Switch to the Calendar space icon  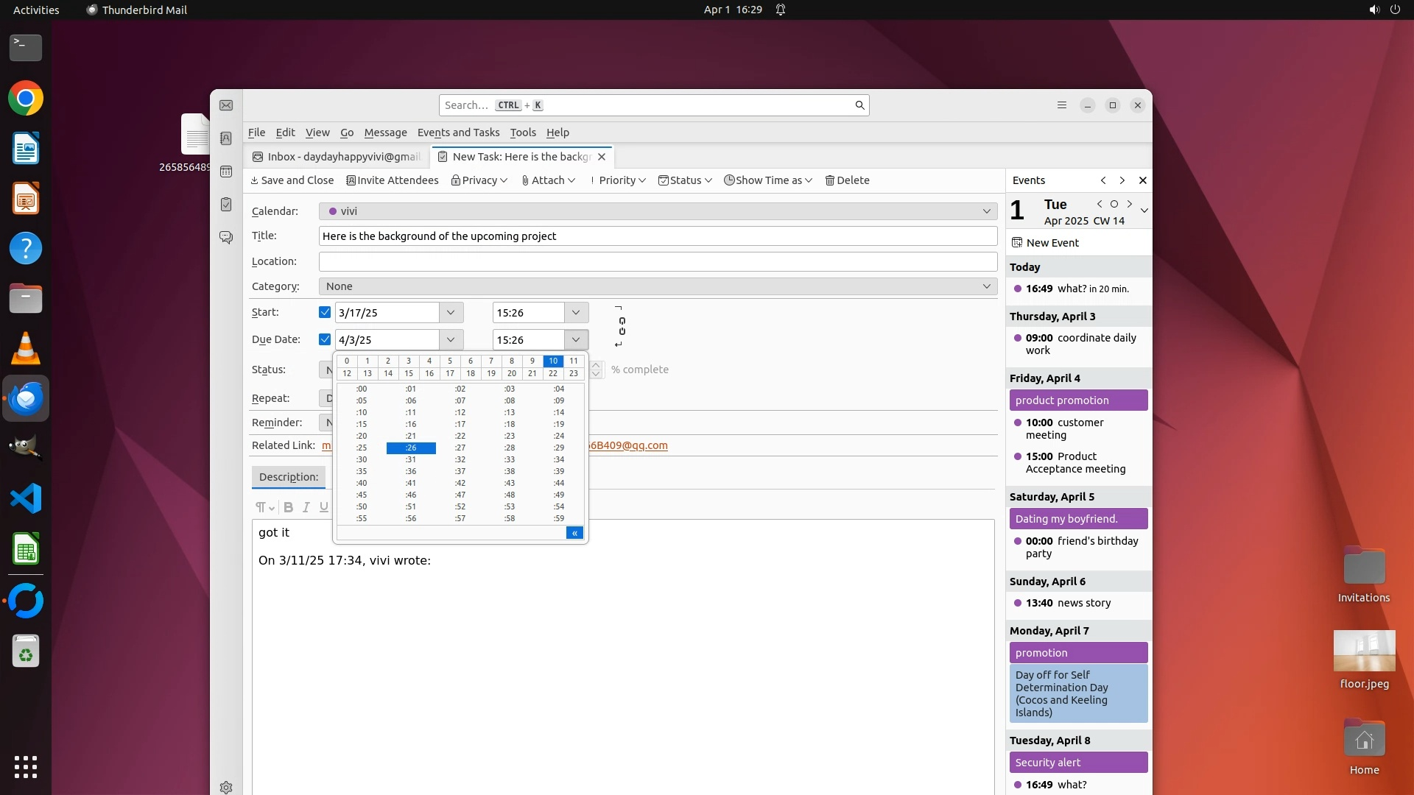click(x=226, y=172)
